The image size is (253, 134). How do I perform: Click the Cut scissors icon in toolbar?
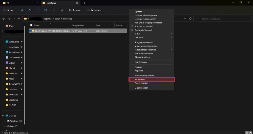coord(22,10)
